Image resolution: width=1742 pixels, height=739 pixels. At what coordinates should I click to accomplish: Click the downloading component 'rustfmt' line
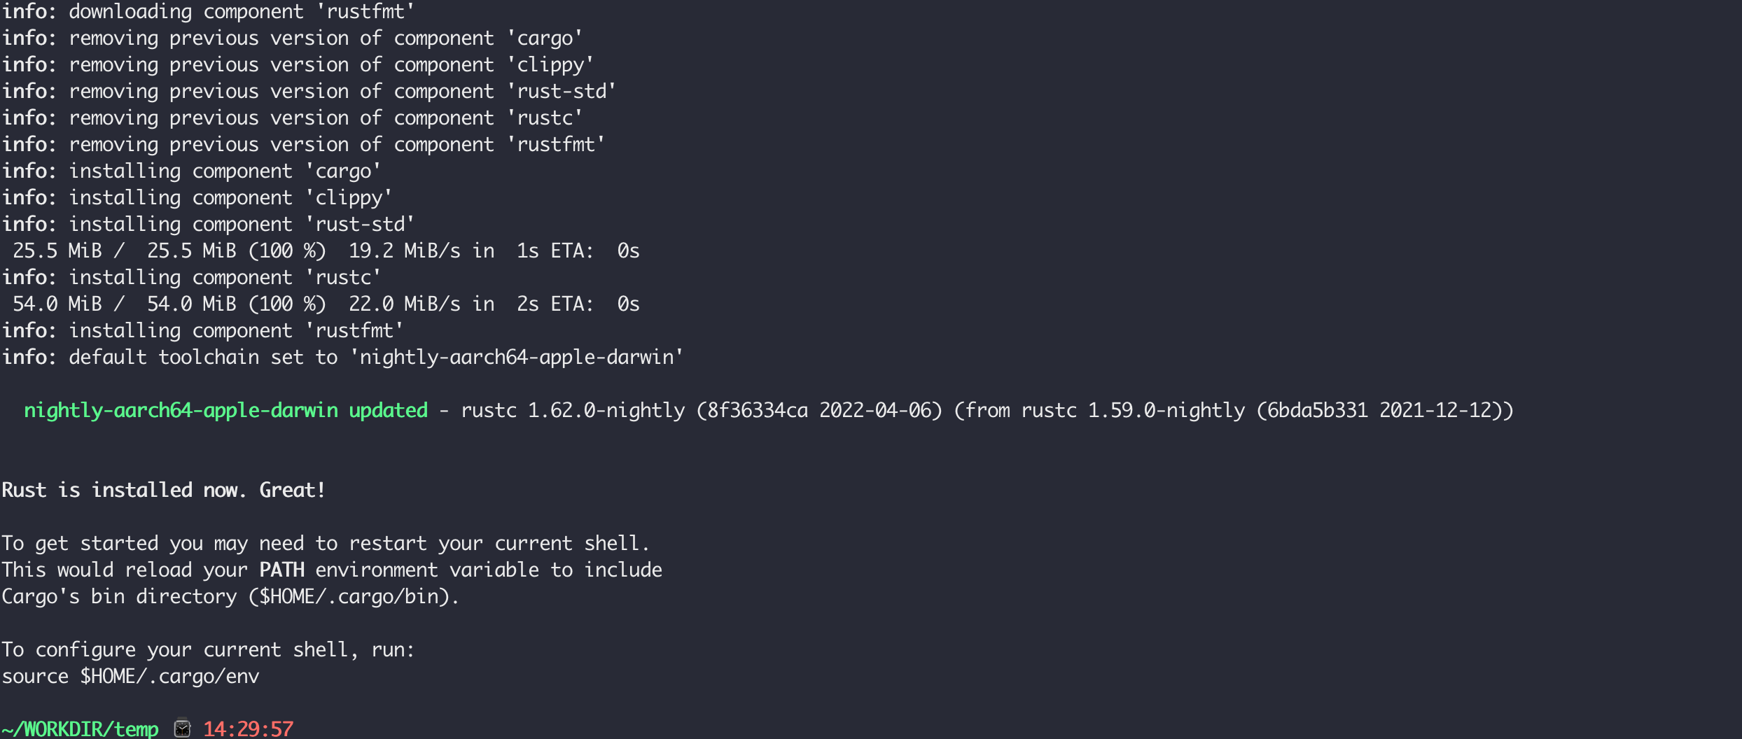click(208, 11)
